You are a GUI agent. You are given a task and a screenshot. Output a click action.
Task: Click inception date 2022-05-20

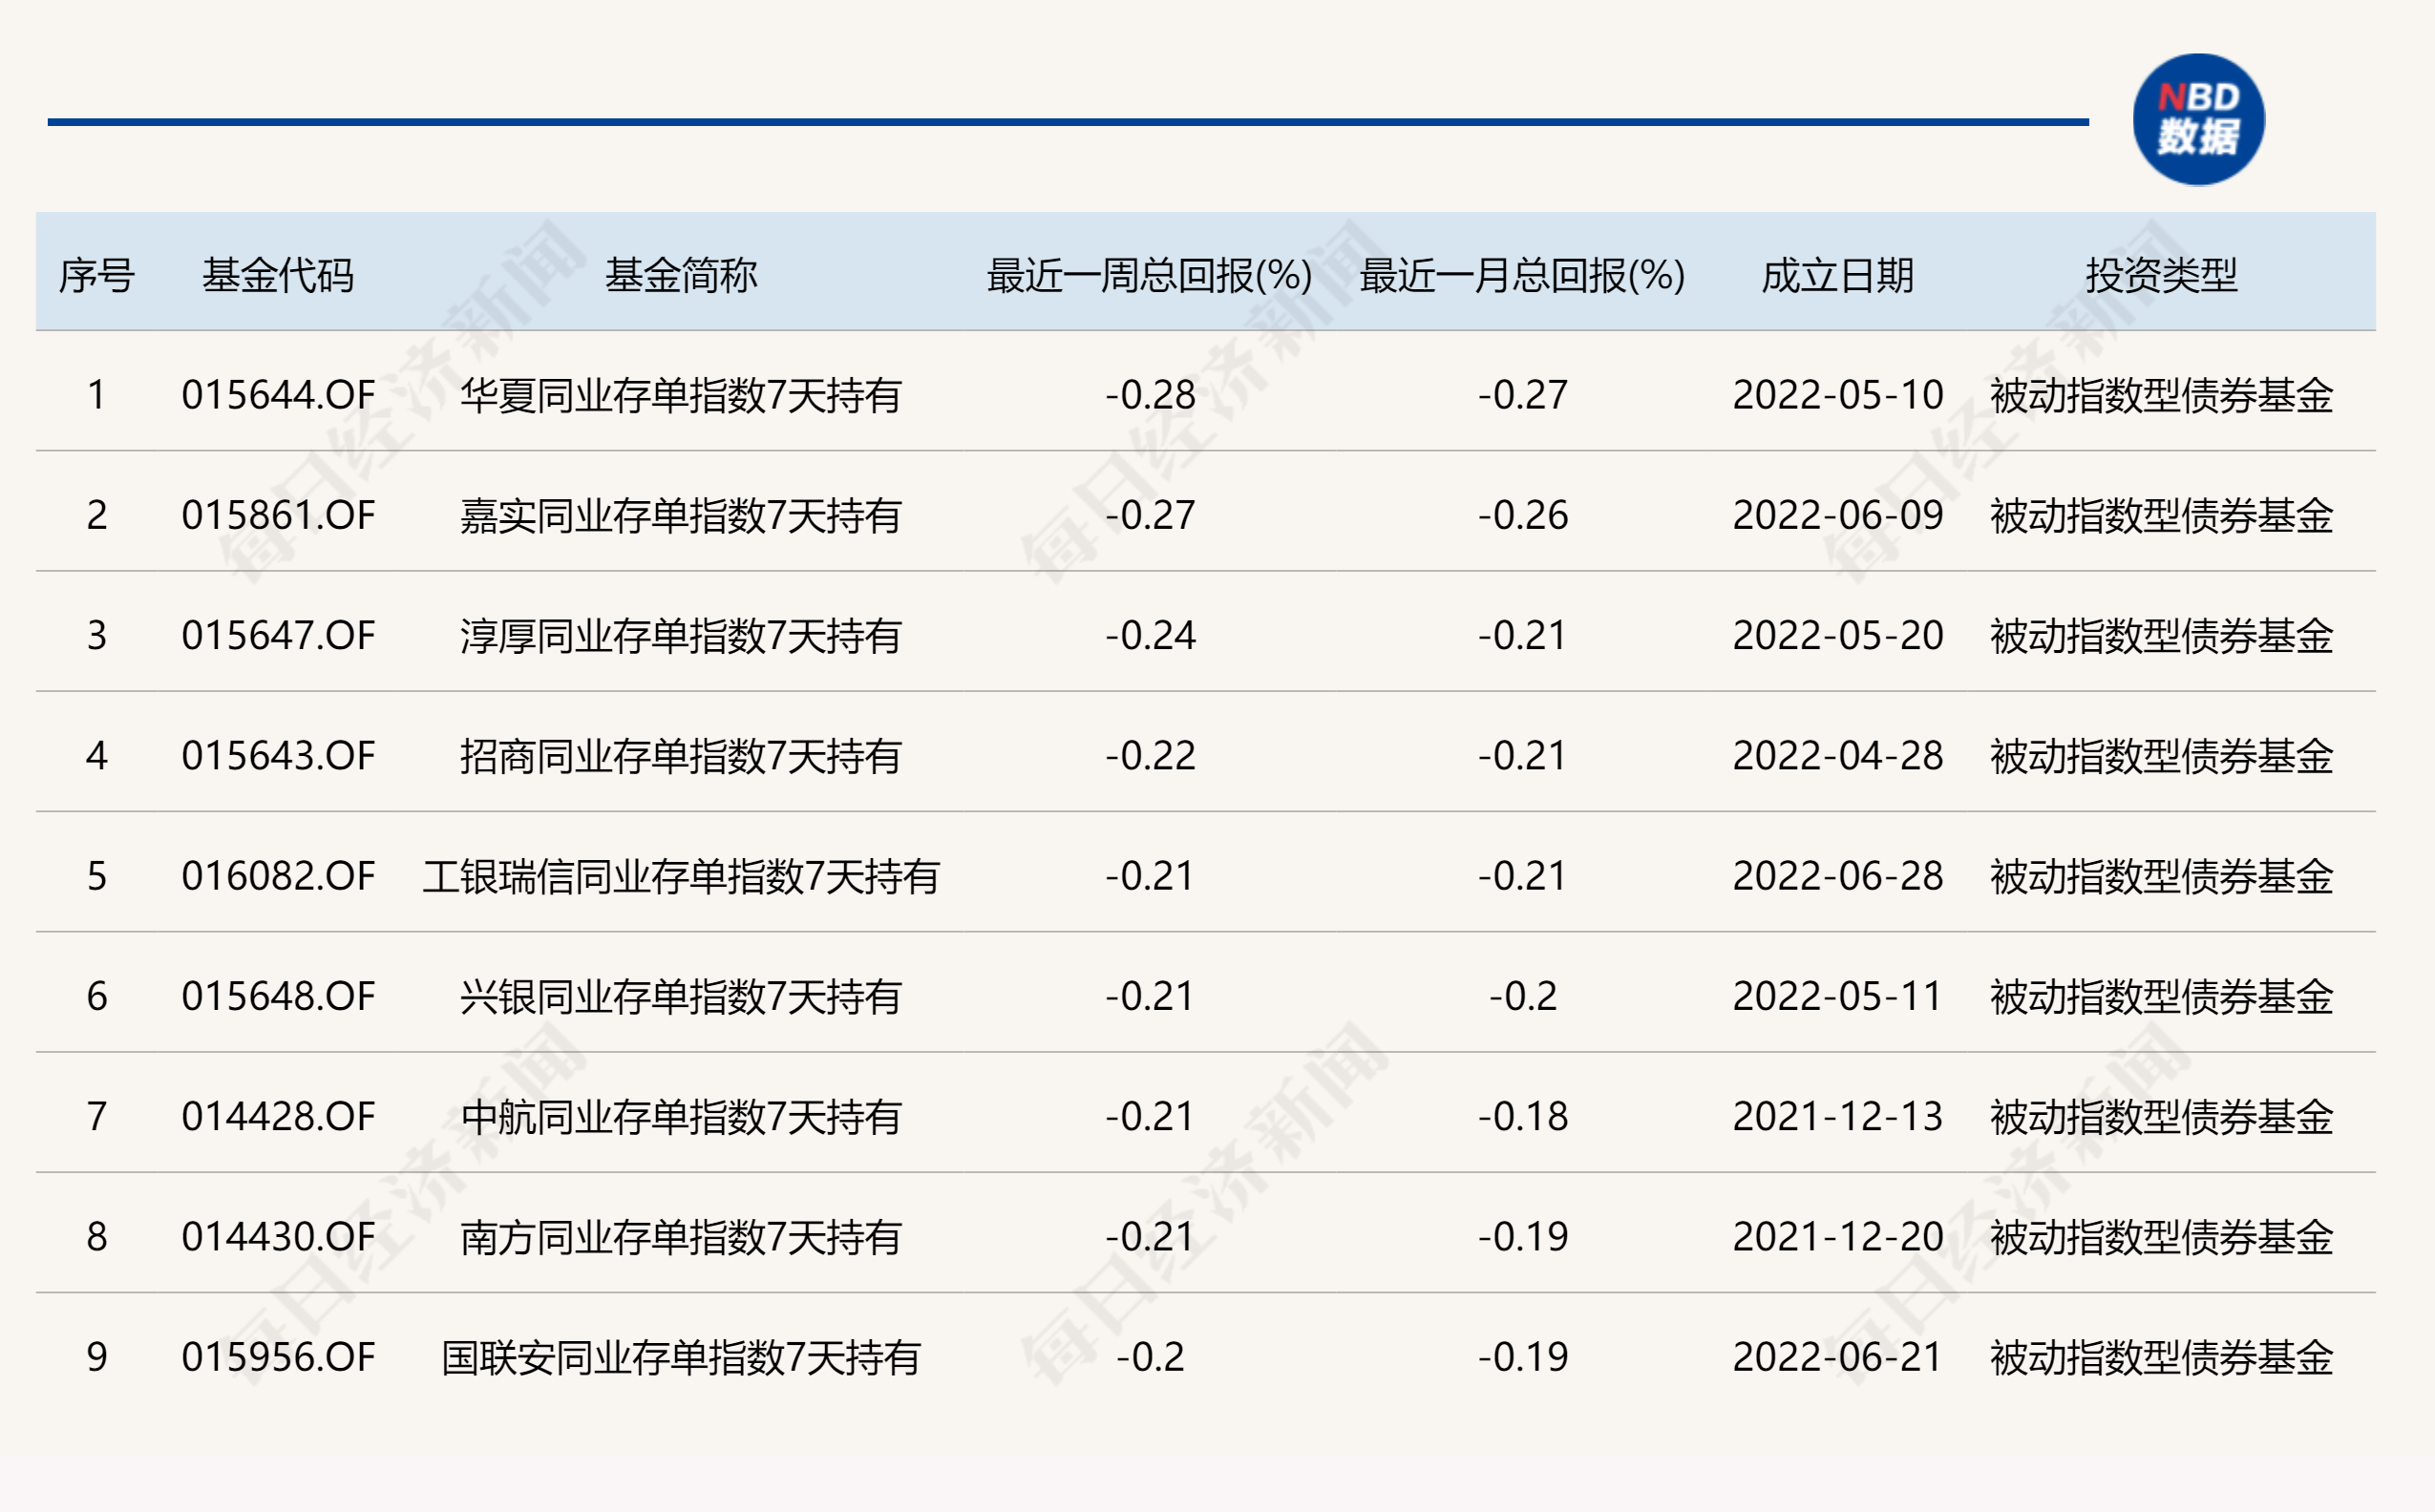pyautogui.click(x=1838, y=635)
